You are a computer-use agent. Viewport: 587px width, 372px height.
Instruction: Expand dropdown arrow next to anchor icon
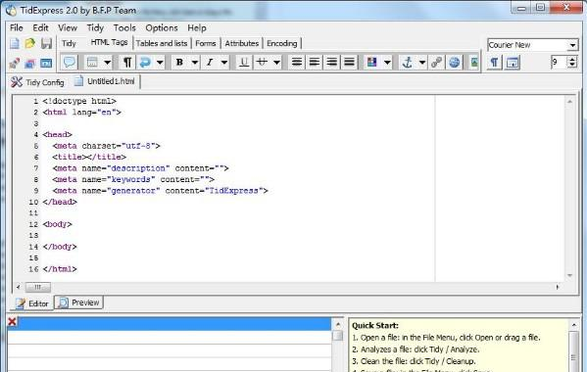(x=422, y=62)
